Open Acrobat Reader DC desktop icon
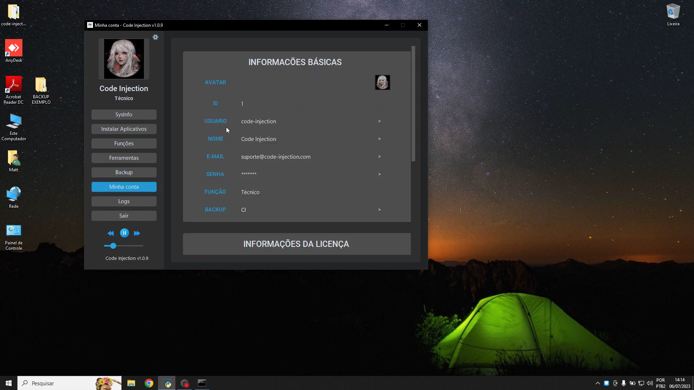The image size is (694, 390). point(13,90)
